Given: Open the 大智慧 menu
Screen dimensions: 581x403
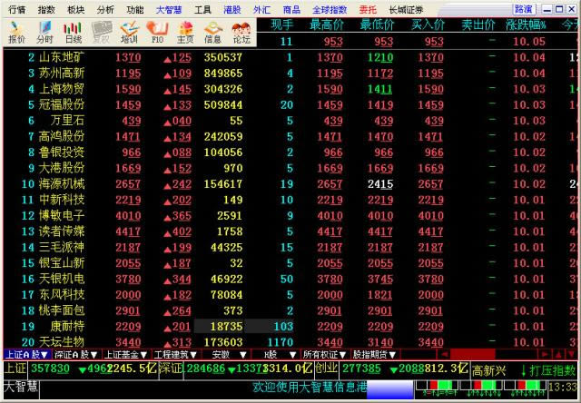Looking at the screenshot, I should tap(169, 10).
